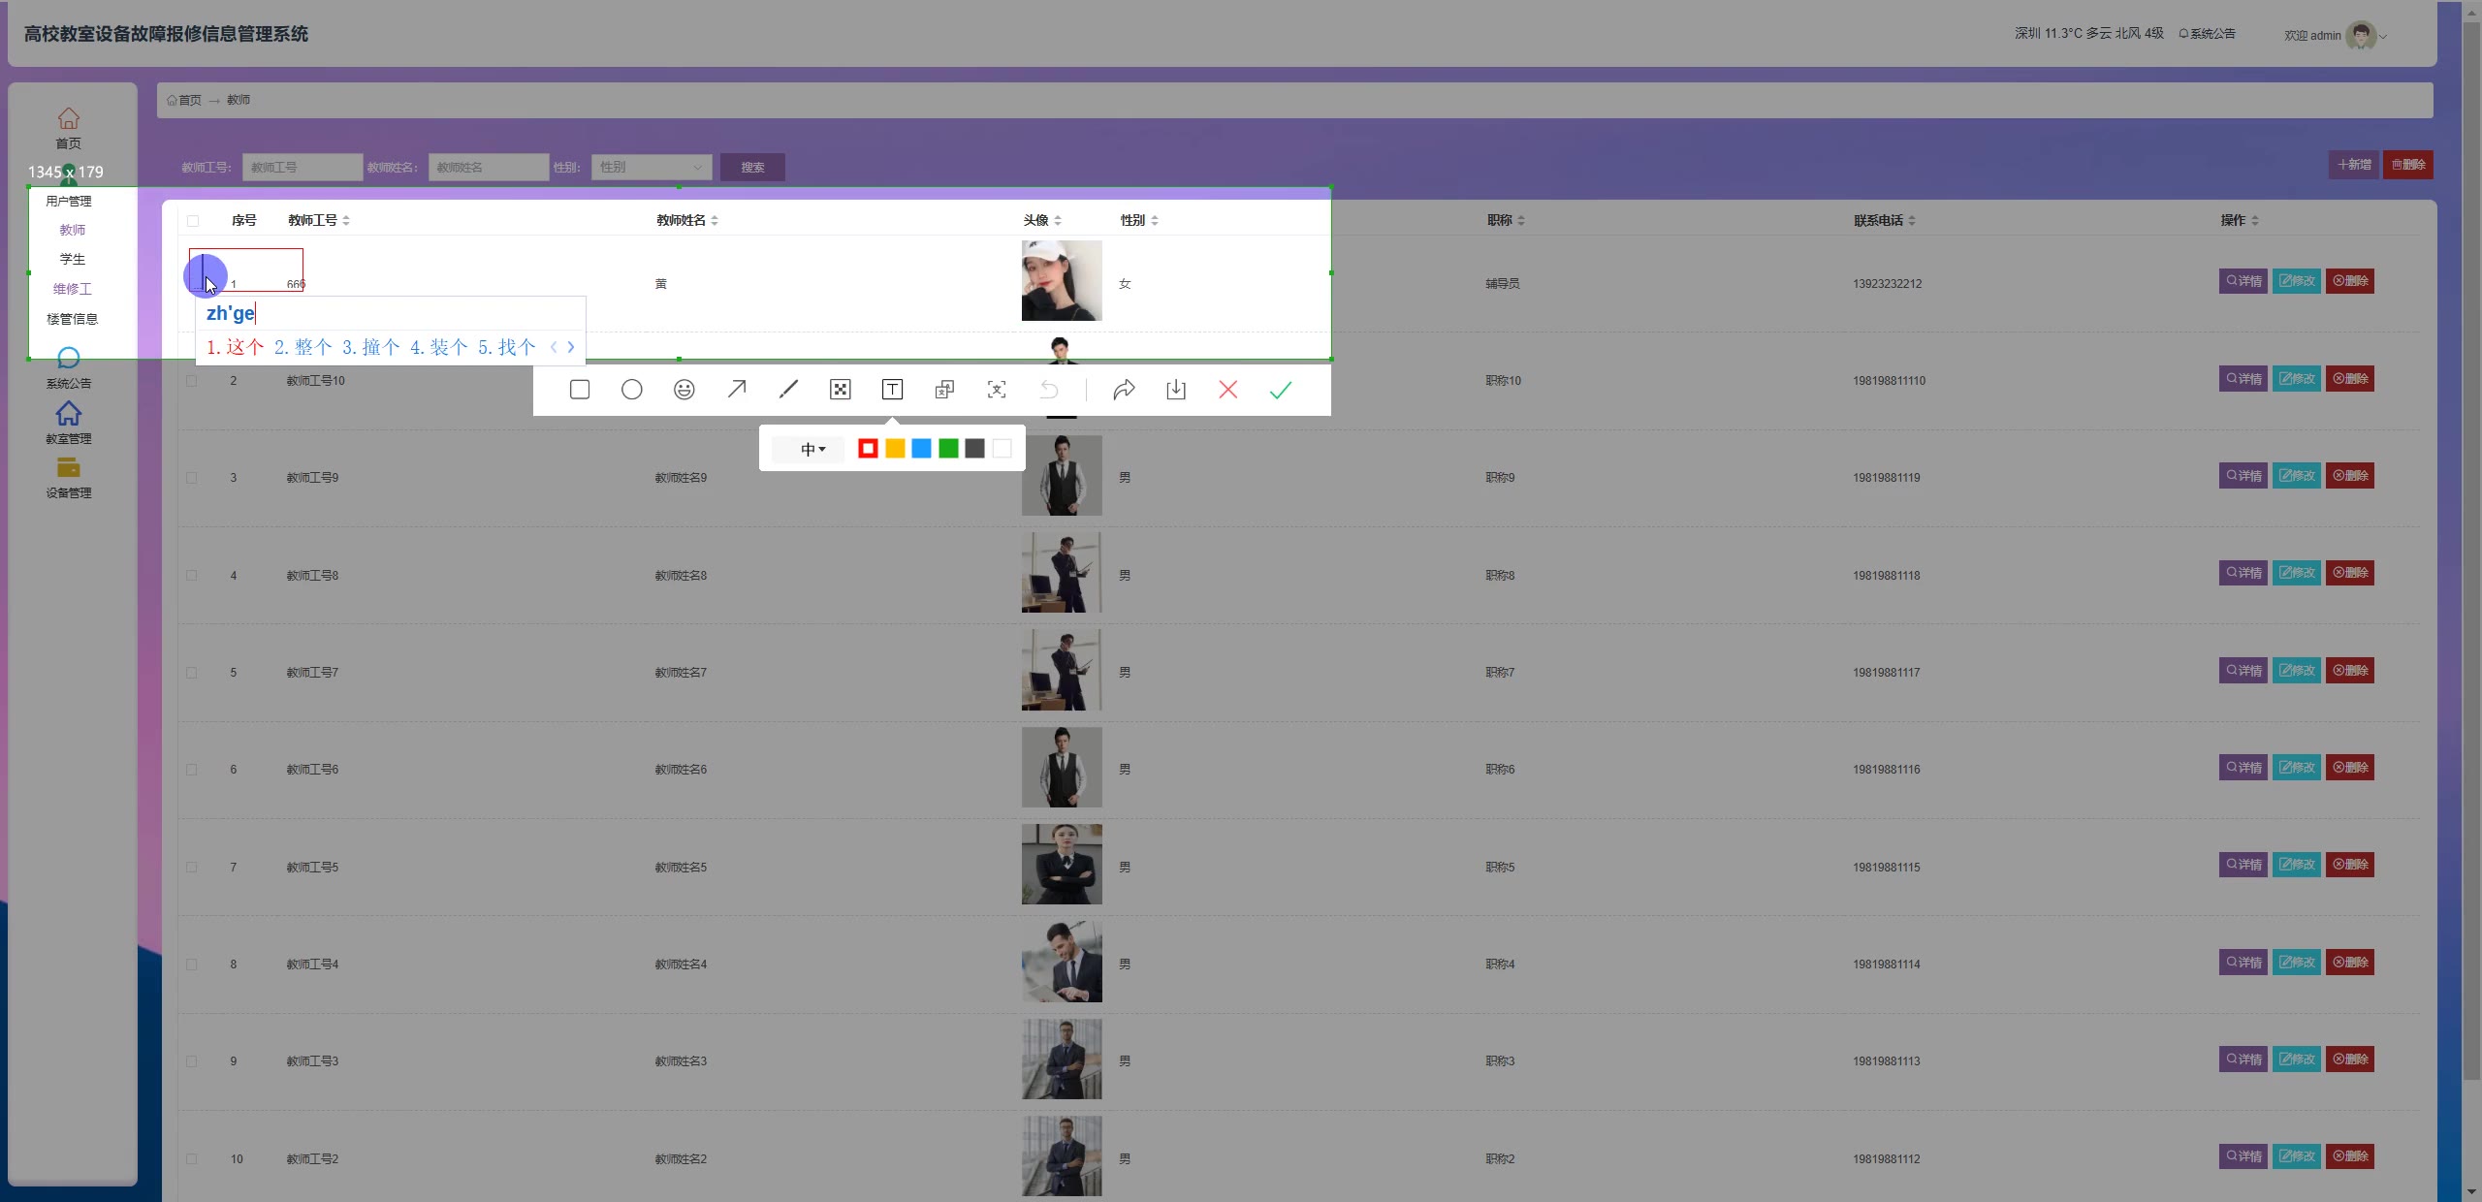Viewport: 2482px width, 1202px height.
Task: Click the save screenshot download icon
Action: point(1176,390)
